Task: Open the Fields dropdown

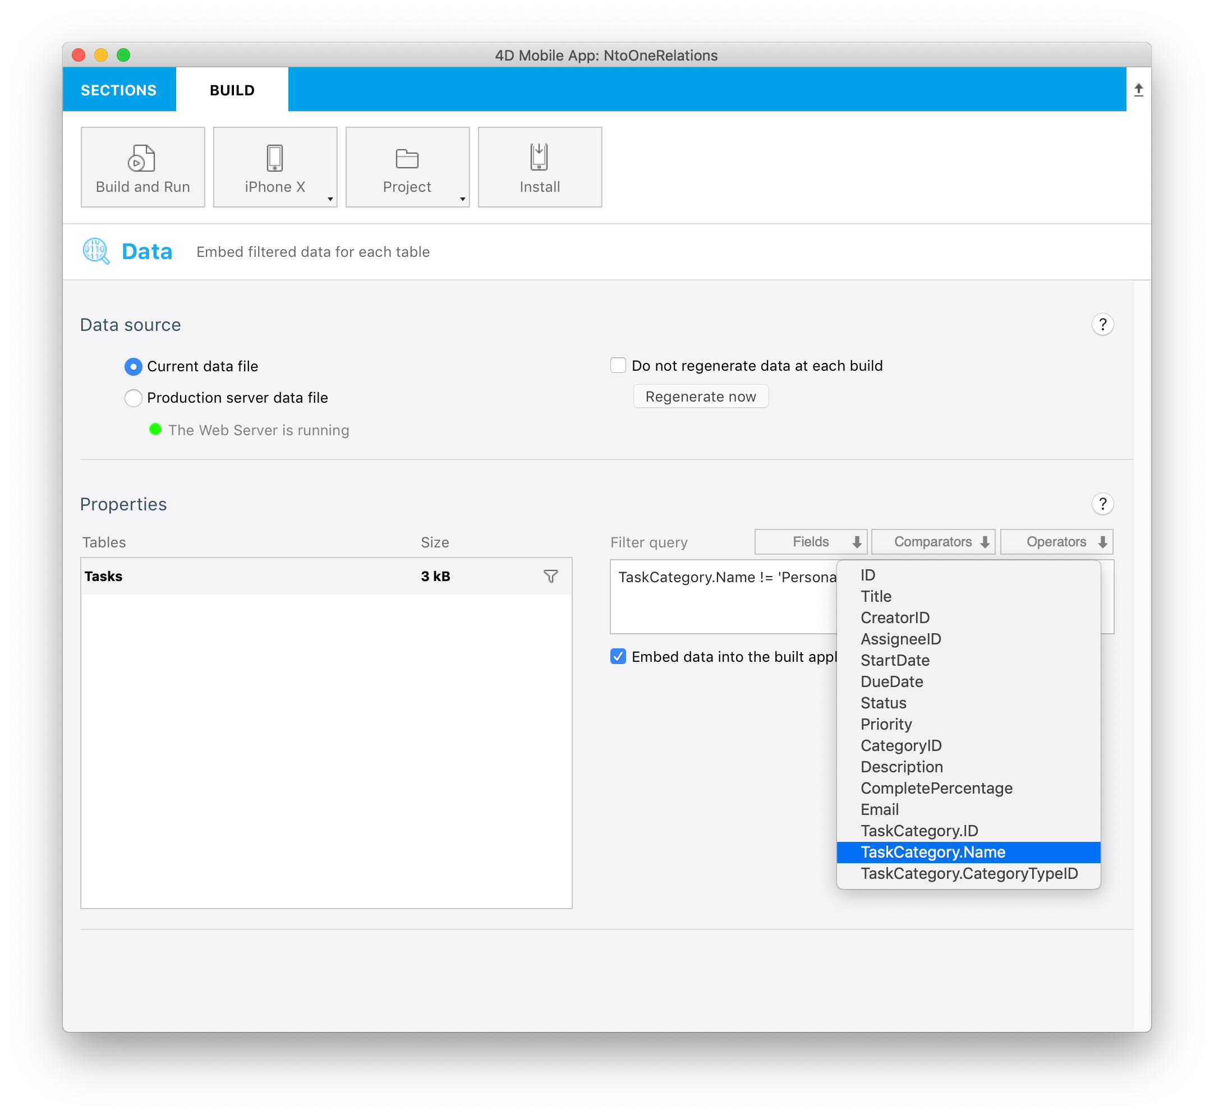Action: [x=810, y=542]
